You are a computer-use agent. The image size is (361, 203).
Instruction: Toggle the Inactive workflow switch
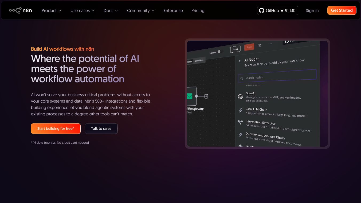point(220,52)
